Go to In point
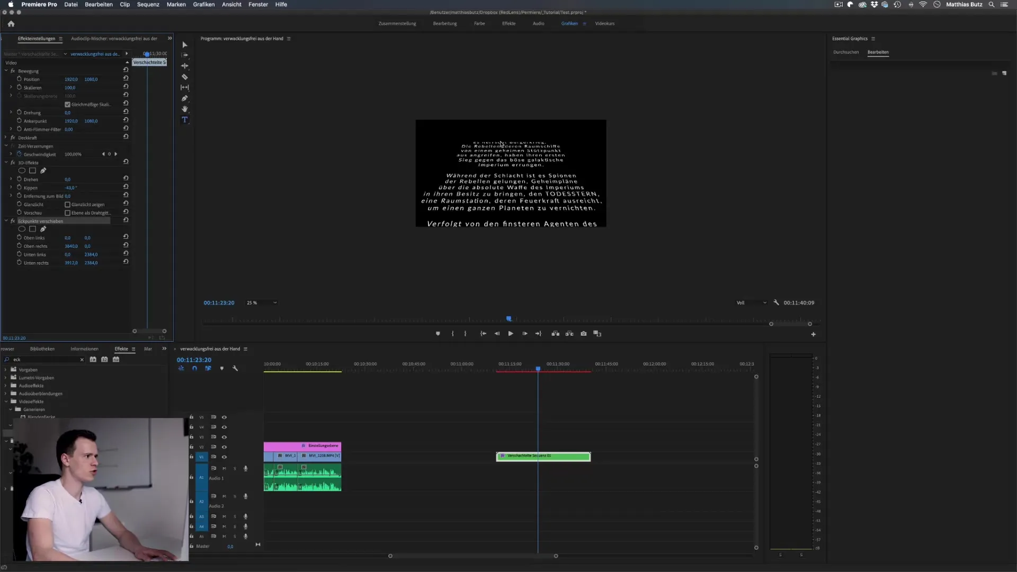Screen dimensions: 1017x572 [483, 334]
